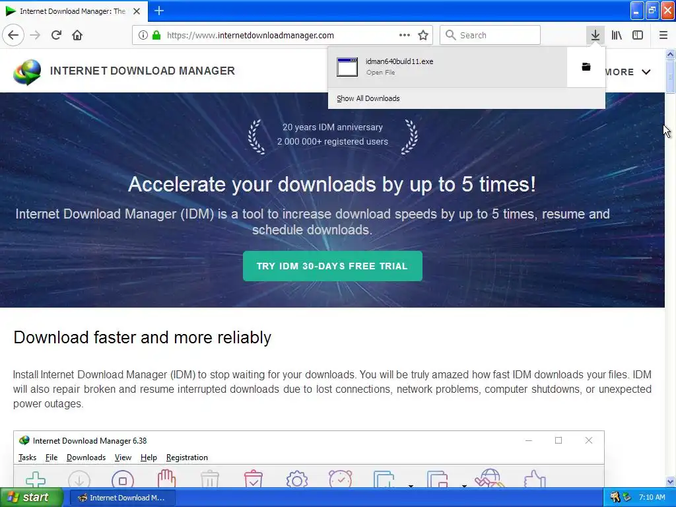The height and width of the screenshot is (507, 676).
Task: Close the Internet Download Manager tab
Action: point(137,11)
